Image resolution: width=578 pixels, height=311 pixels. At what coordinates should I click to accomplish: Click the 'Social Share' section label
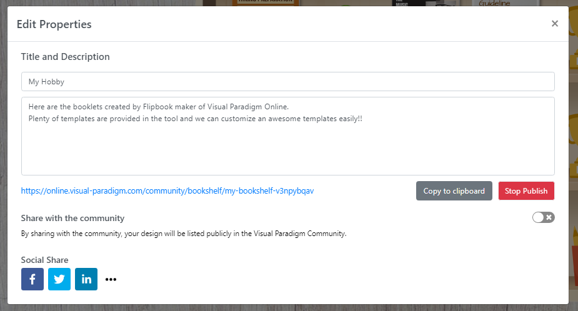click(44, 260)
